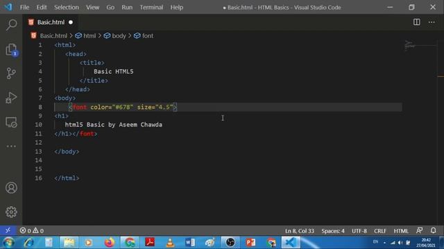The width and height of the screenshot is (444, 249).
Task: Click the </html> tag on line 16
Action: coord(67,178)
